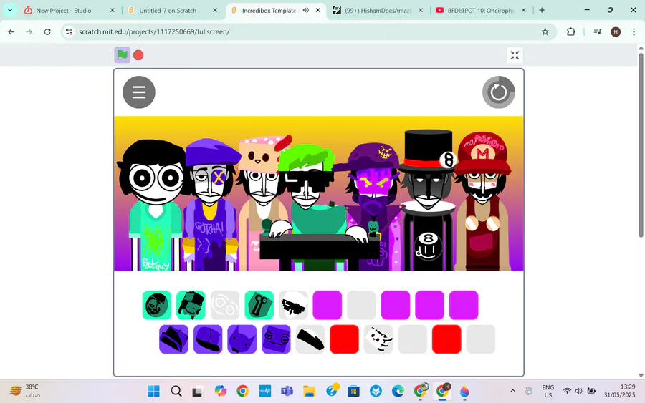Click the circular reset arrow button
The height and width of the screenshot is (403, 645).
[x=499, y=92]
